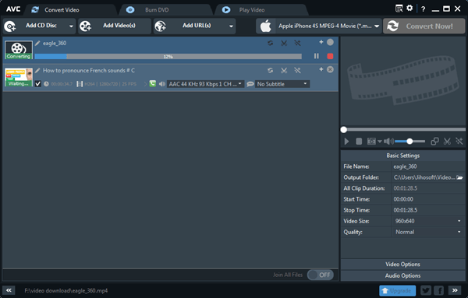The height and width of the screenshot is (298, 468).
Task: Open the Video Size 960x640 dropdown
Action: 428,221
